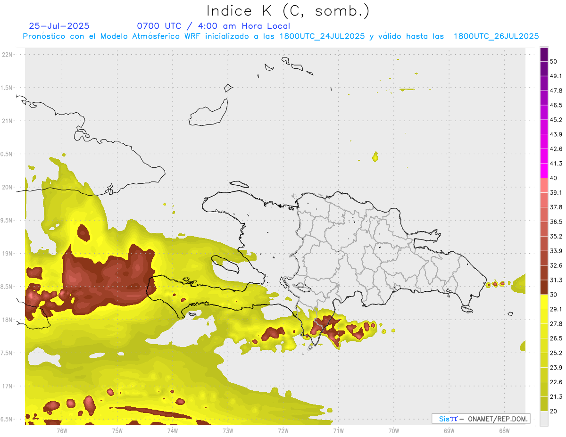Image resolution: width=566 pixels, height=437 pixels.
Task: Click the color bar value "22.6"
Action: click(556, 382)
